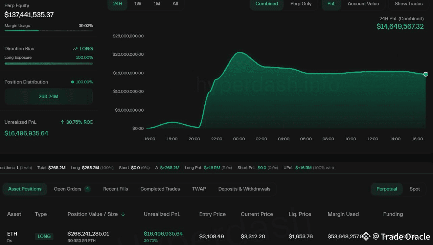The width and height of the screenshot is (433, 245).
Task: Click the Show Trades button
Action: coord(408,4)
